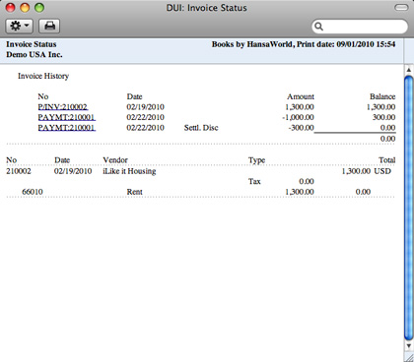Click the 'Type' column header
Screen dimensions: 414x362
tap(256, 160)
